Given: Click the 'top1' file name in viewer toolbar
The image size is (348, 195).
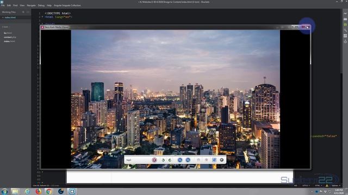Looking at the screenshot, I should click(x=129, y=160).
